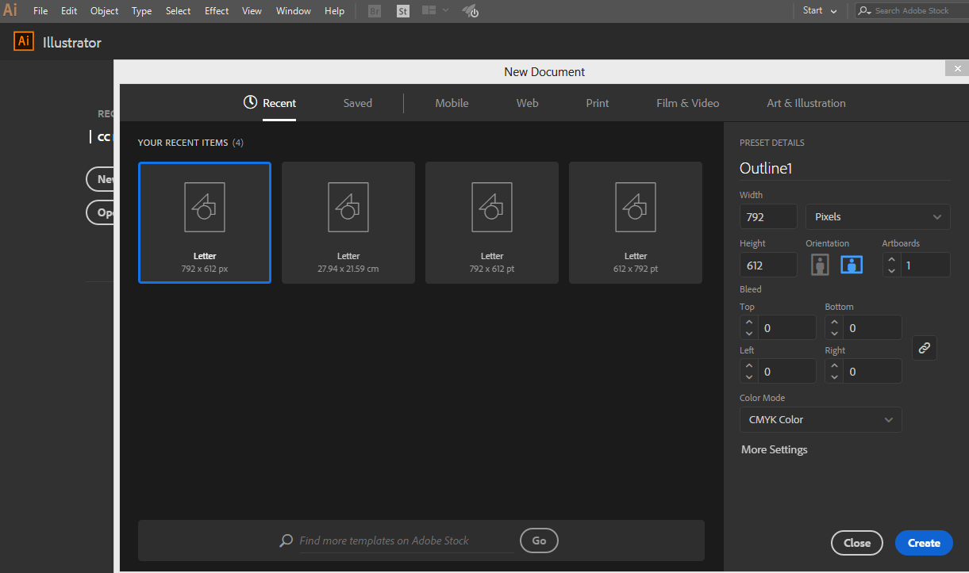This screenshot has width=969, height=573.
Task: Open the arrange documents icon
Action: [x=429, y=10]
